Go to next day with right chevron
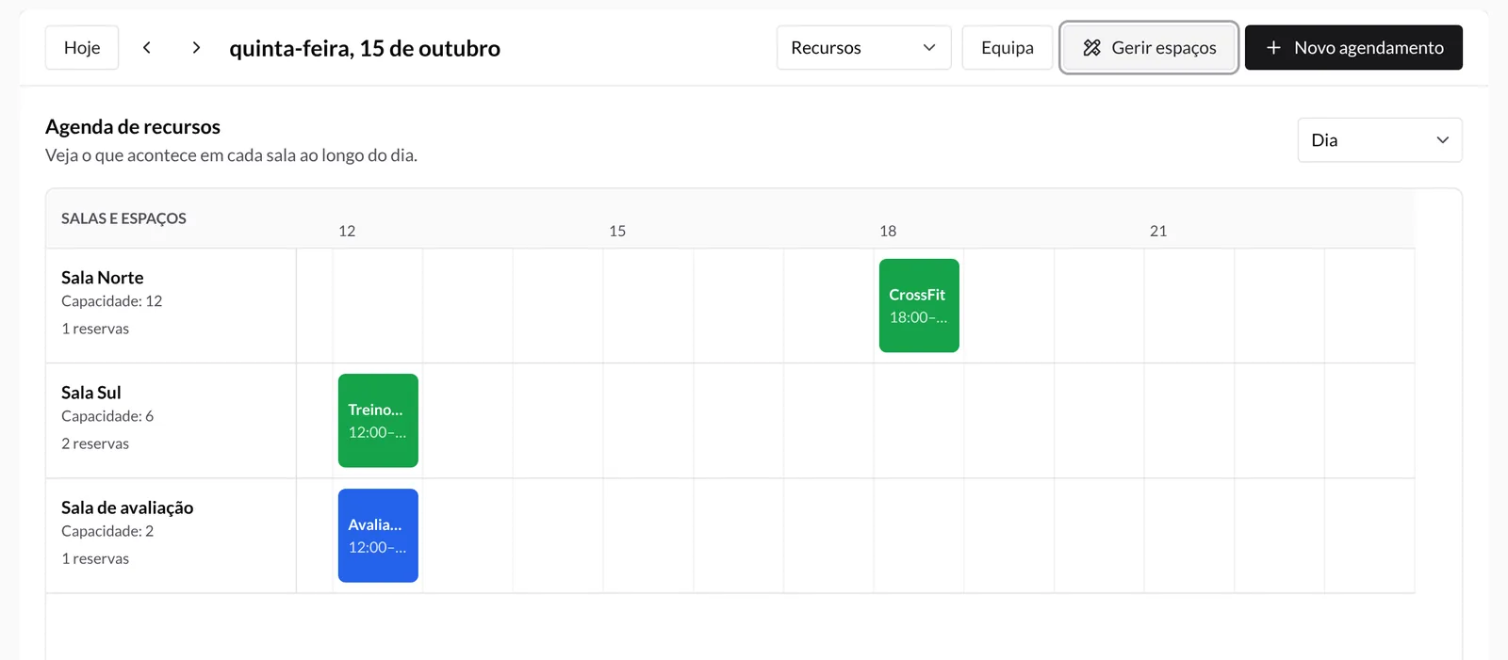 coord(196,47)
